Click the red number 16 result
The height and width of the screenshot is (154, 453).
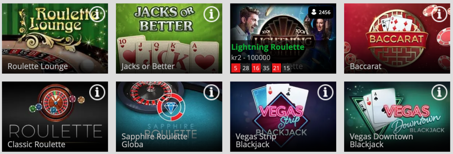click(x=256, y=68)
